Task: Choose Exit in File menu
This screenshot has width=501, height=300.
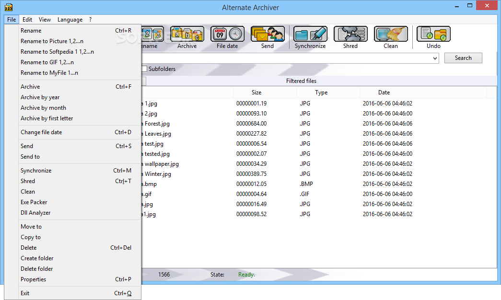Action: 80,293
